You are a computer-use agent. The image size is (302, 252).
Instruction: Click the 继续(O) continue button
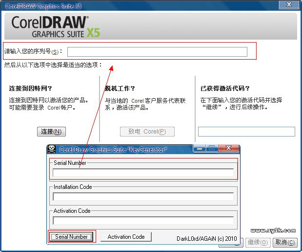pyautogui.click(x=258, y=242)
